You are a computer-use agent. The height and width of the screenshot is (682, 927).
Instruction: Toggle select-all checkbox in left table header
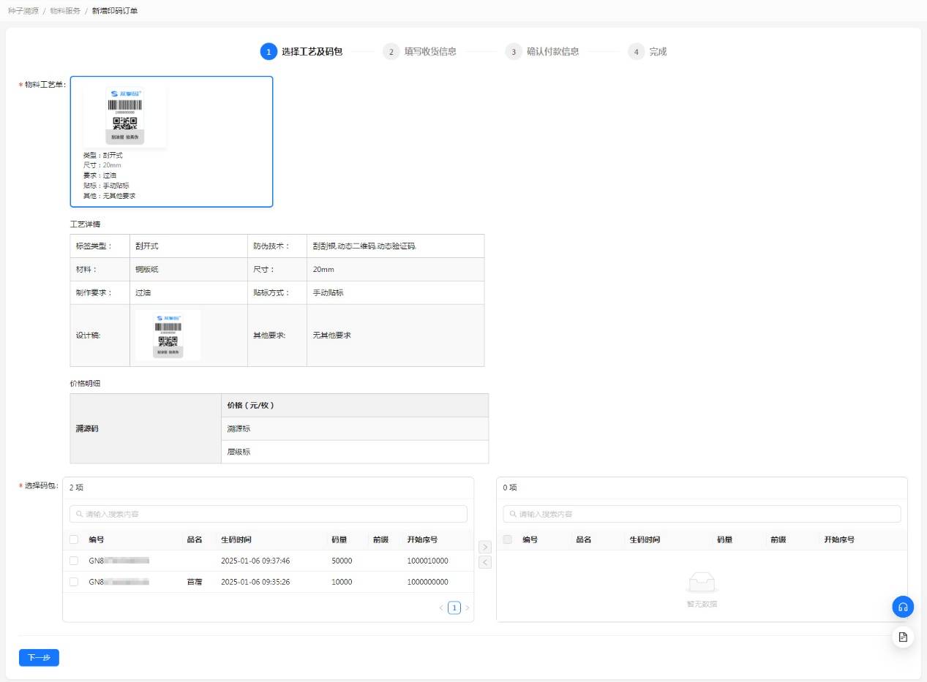73,539
